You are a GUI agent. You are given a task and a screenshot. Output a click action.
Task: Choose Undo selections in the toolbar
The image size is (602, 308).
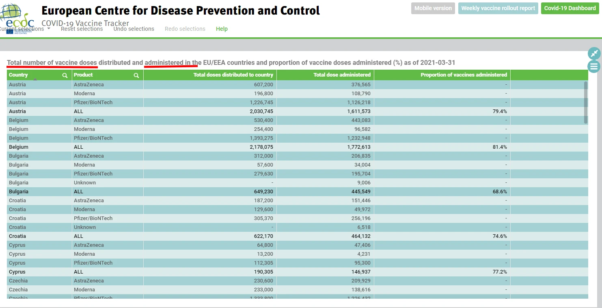pos(134,29)
